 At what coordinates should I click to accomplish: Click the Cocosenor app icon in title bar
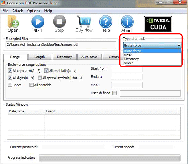click(3, 3)
